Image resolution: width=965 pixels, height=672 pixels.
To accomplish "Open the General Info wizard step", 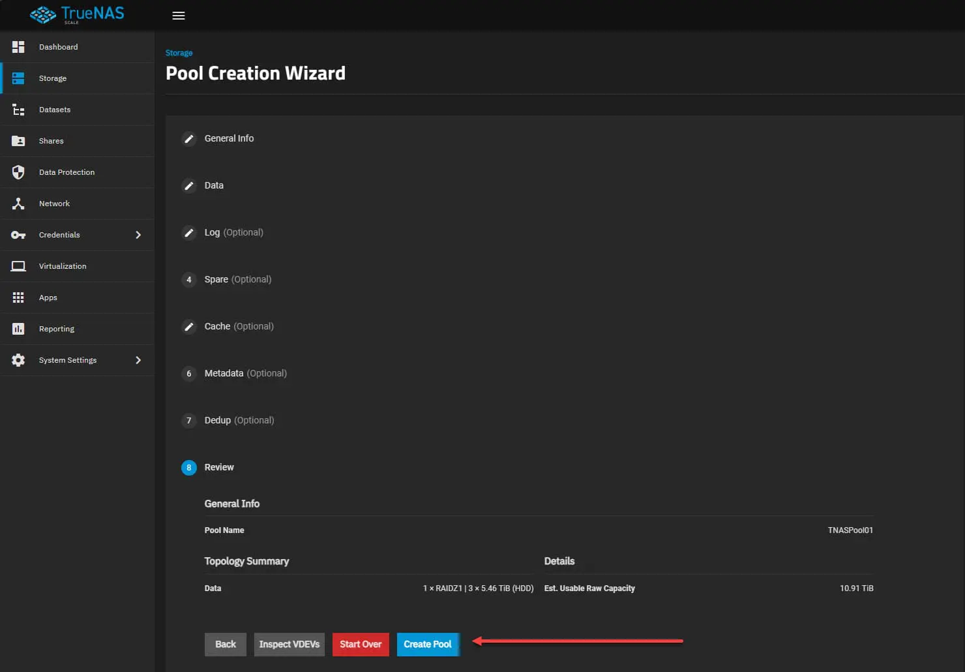I will [x=229, y=138].
